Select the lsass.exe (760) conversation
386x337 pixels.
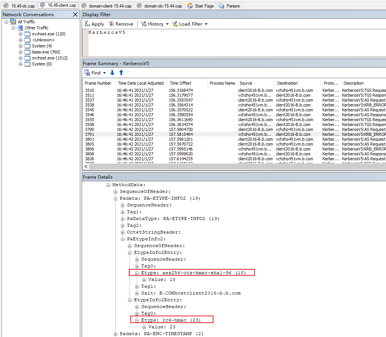click(46, 52)
